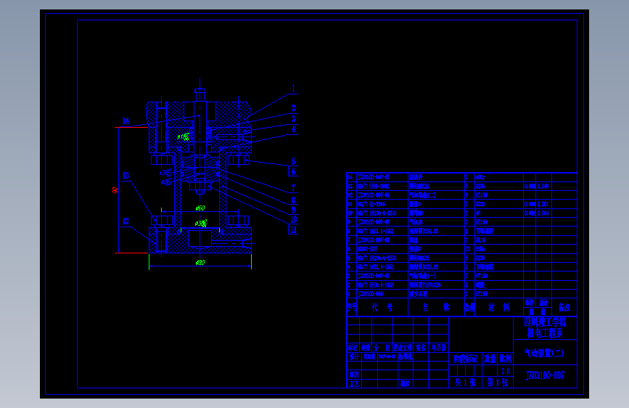This screenshot has height=408, width=629.
Task: Select the school name 四川理工学院
Action: pyautogui.click(x=545, y=322)
